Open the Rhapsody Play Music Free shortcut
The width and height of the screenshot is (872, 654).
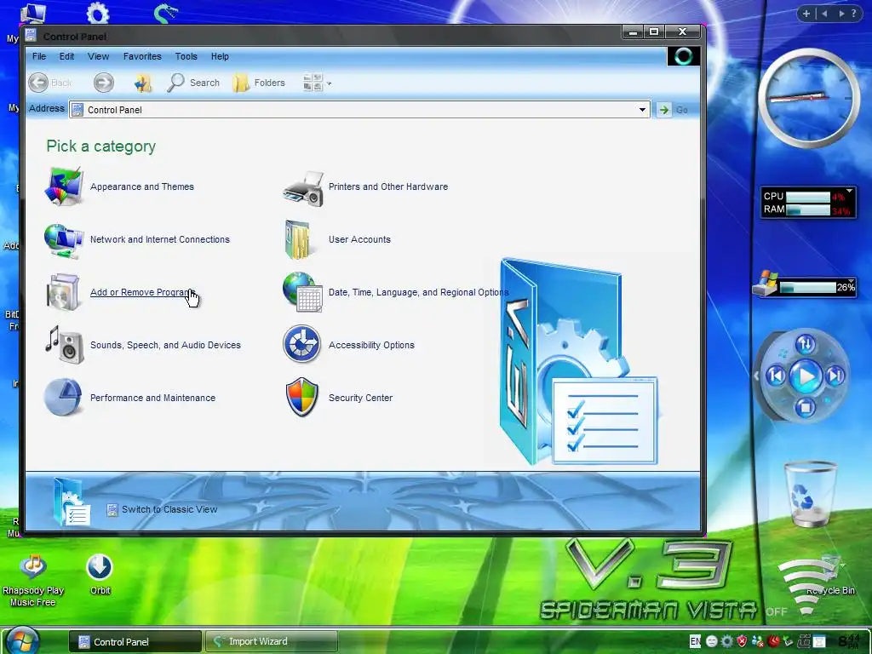point(33,580)
